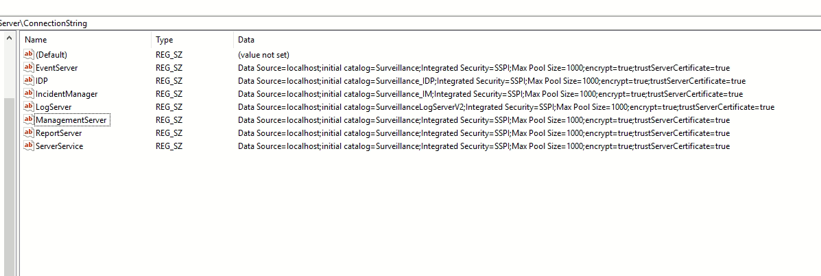Select the ServerService REG_SZ type cell
The image size is (821, 276).
pos(169,146)
